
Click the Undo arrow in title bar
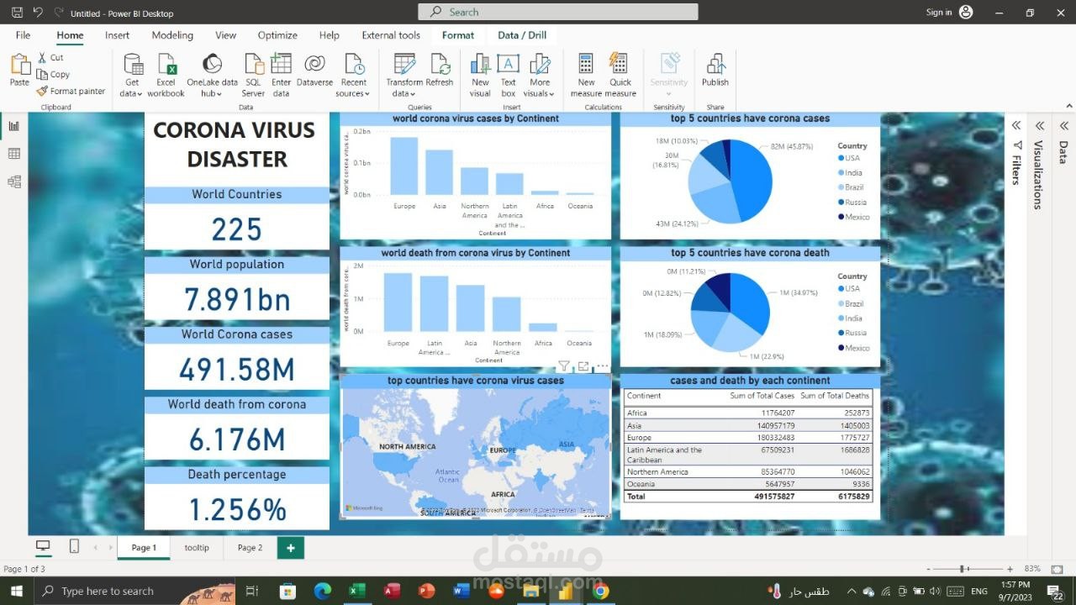(38, 13)
